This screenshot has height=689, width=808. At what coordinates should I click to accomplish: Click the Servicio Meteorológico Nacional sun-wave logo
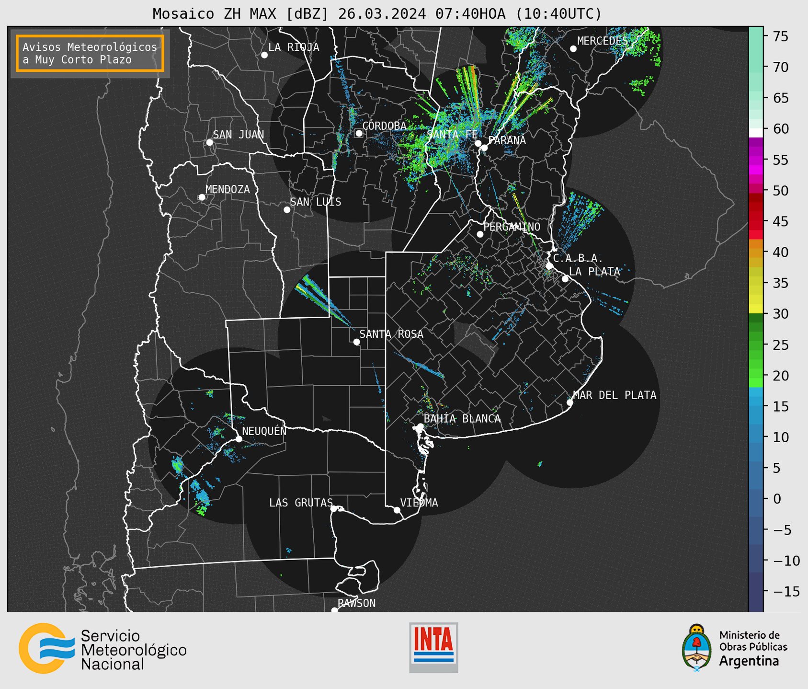(46, 648)
